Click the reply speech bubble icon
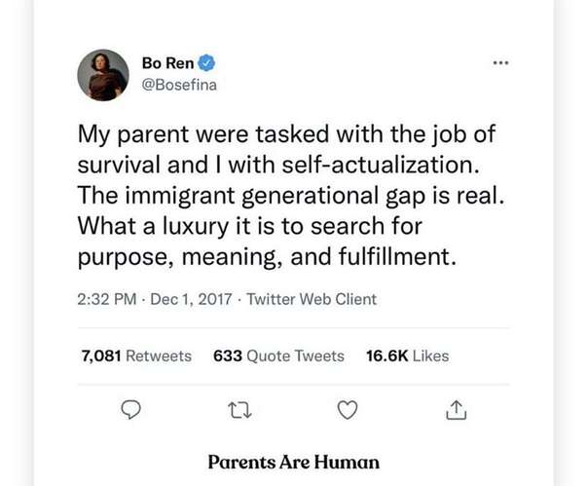The height and width of the screenshot is (486, 588). point(130,409)
